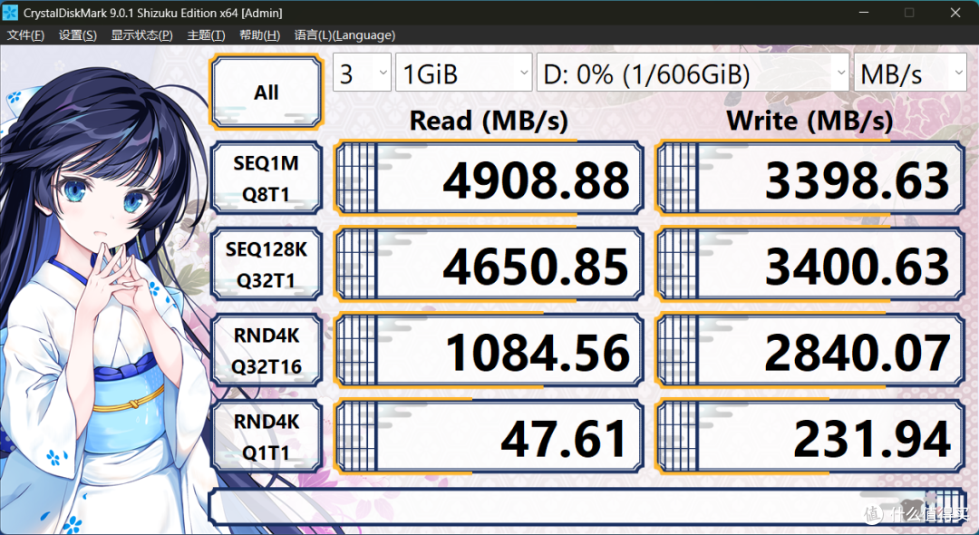Open the 帮助(H) menu
Image resolution: width=979 pixels, height=535 pixels.
click(260, 35)
